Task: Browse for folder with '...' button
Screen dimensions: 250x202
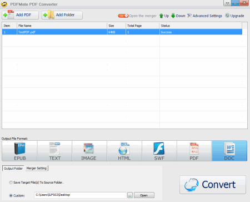Action: pos(130,195)
